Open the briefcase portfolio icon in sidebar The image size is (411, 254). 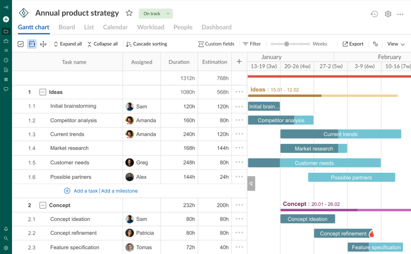click(6, 41)
